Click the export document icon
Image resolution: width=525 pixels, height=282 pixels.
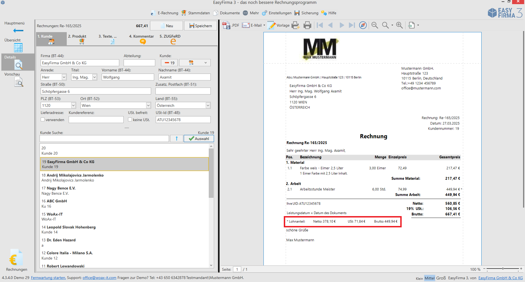pyautogui.click(x=411, y=25)
